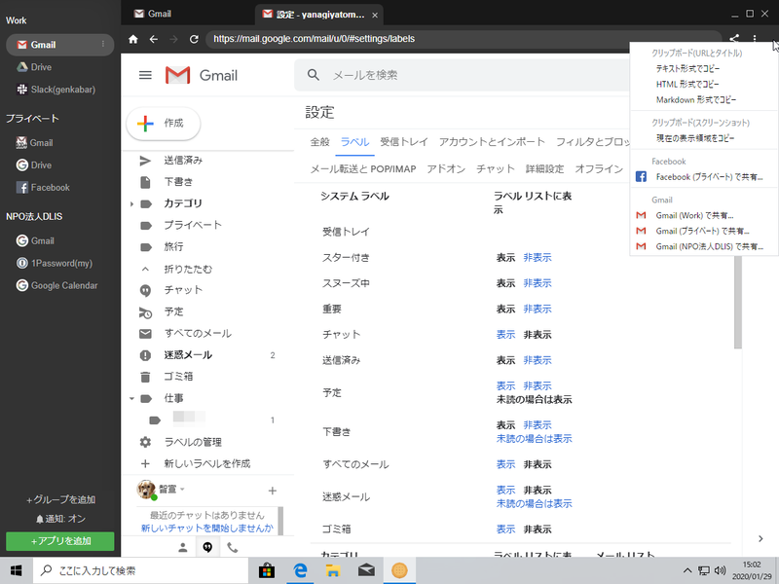The width and height of the screenshot is (779, 584).
Task: Collapse the 仕事 label in Gmail's sidebar
Action: click(x=131, y=398)
